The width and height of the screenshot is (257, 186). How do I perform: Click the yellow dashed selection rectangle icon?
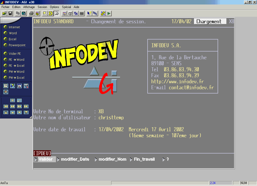click(x=45, y=13)
